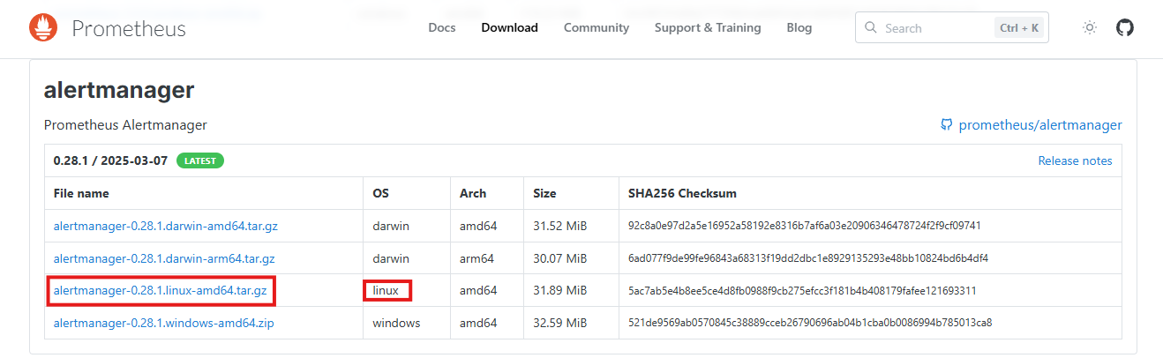Download alertmanager-0.28.1.darwin-arm64.tar.gz
1163x358 pixels.
(x=164, y=258)
